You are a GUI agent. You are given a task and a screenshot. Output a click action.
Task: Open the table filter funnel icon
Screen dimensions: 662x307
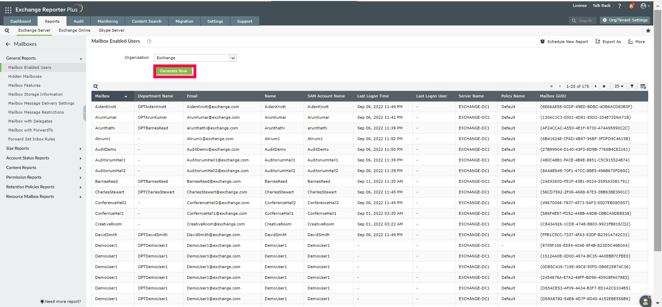tap(632, 86)
